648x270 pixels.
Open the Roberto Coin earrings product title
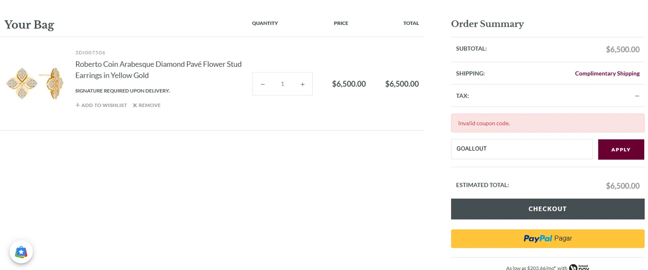159,70
